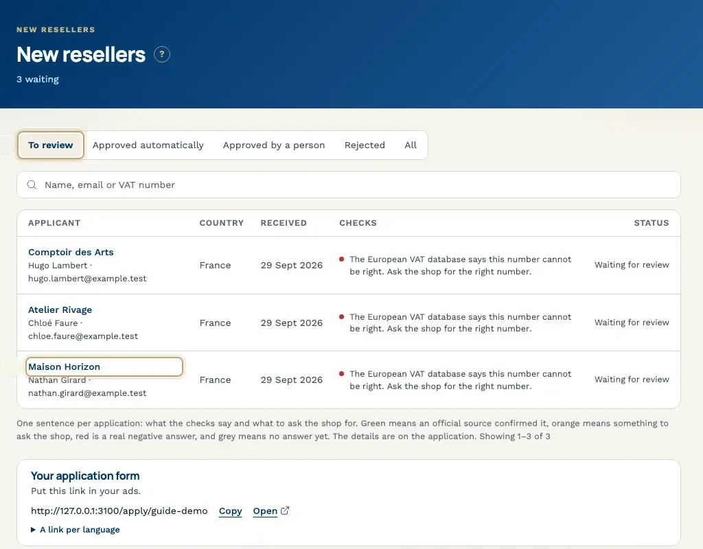Open the Comptoir des Arts application
This screenshot has height=549, width=703.
point(71,252)
